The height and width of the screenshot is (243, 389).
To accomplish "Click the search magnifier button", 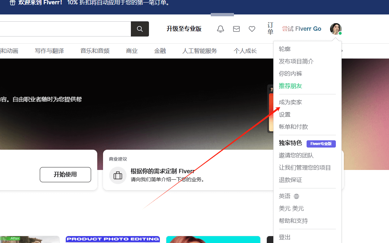I will [x=140, y=29].
